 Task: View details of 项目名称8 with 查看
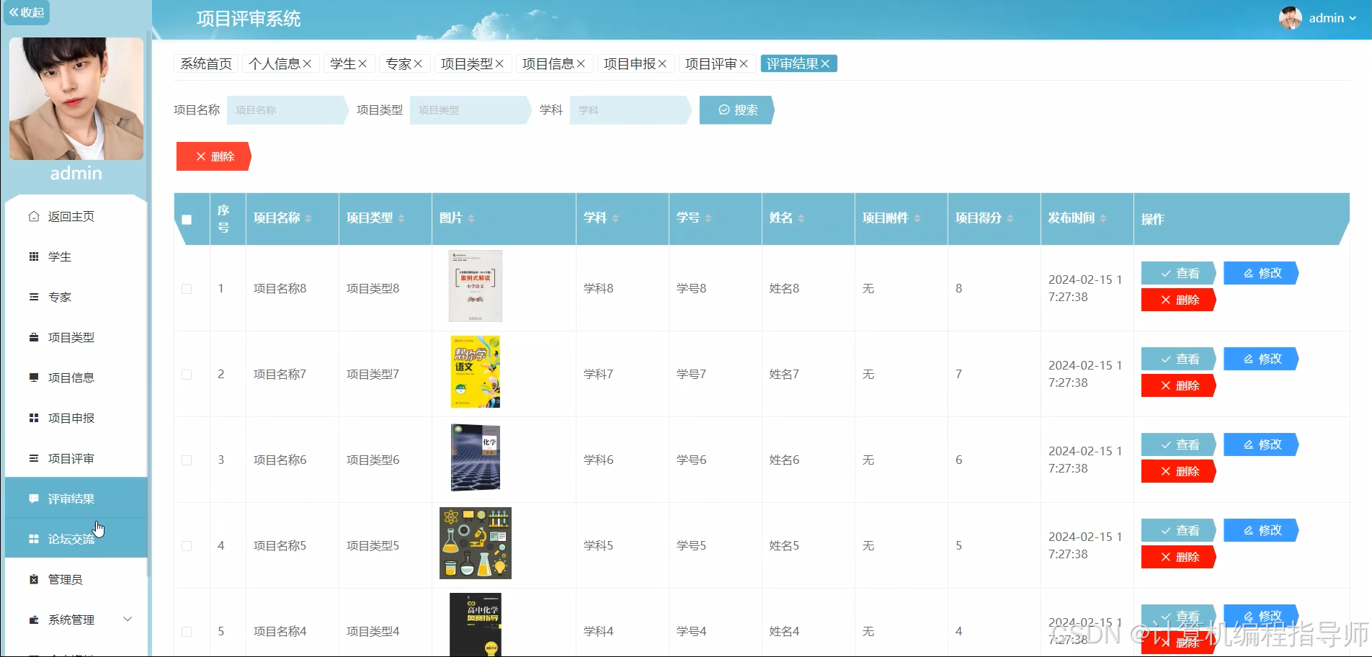pyautogui.click(x=1179, y=274)
